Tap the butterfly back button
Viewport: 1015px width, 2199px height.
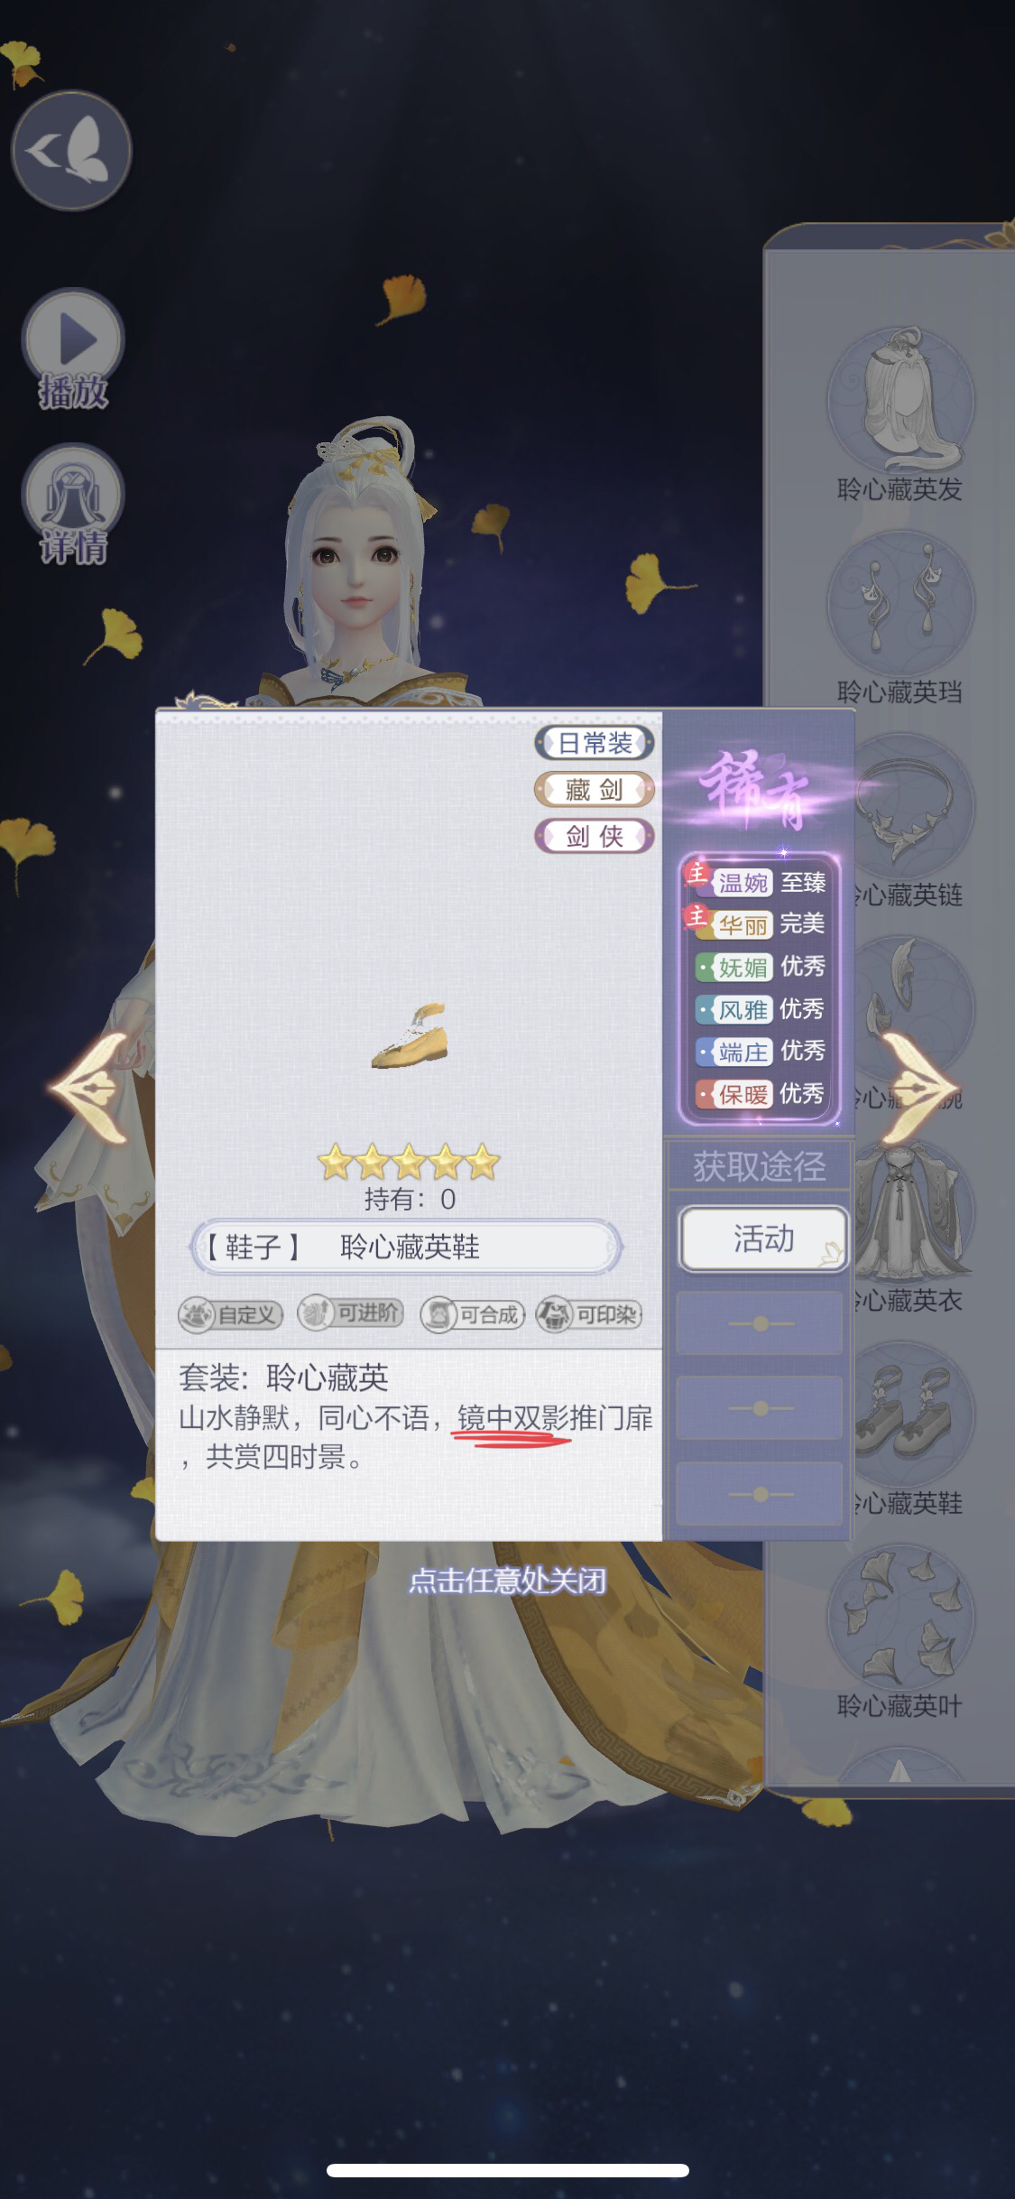[x=71, y=150]
